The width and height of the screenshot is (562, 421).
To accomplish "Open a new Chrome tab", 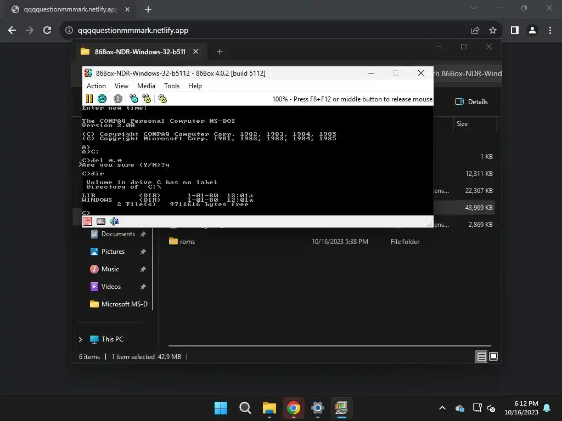I will tap(148, 9).
